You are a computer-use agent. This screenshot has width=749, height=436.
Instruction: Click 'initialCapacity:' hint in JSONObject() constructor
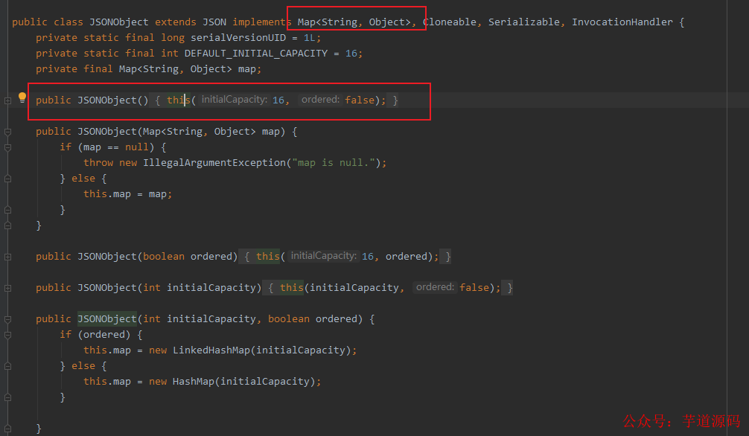(234, 100)
